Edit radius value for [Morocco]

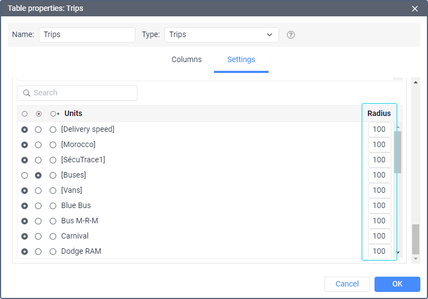(x=379, y=145)
